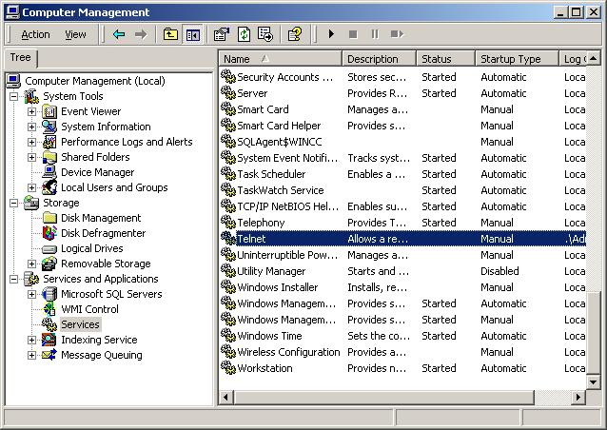Expand the Local Users and Groups node
The width and height of the screenshot is (607, 430).
(x=31, y=187)
